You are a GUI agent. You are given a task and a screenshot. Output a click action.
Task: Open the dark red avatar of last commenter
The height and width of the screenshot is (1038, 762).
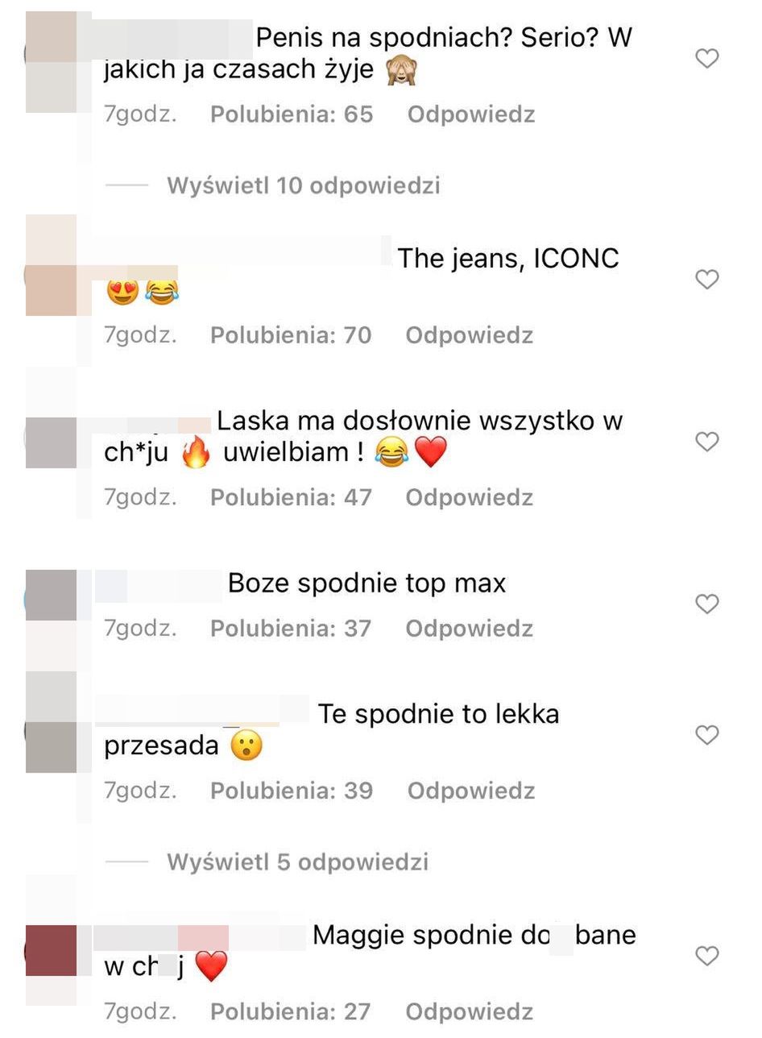pos(52,951)
